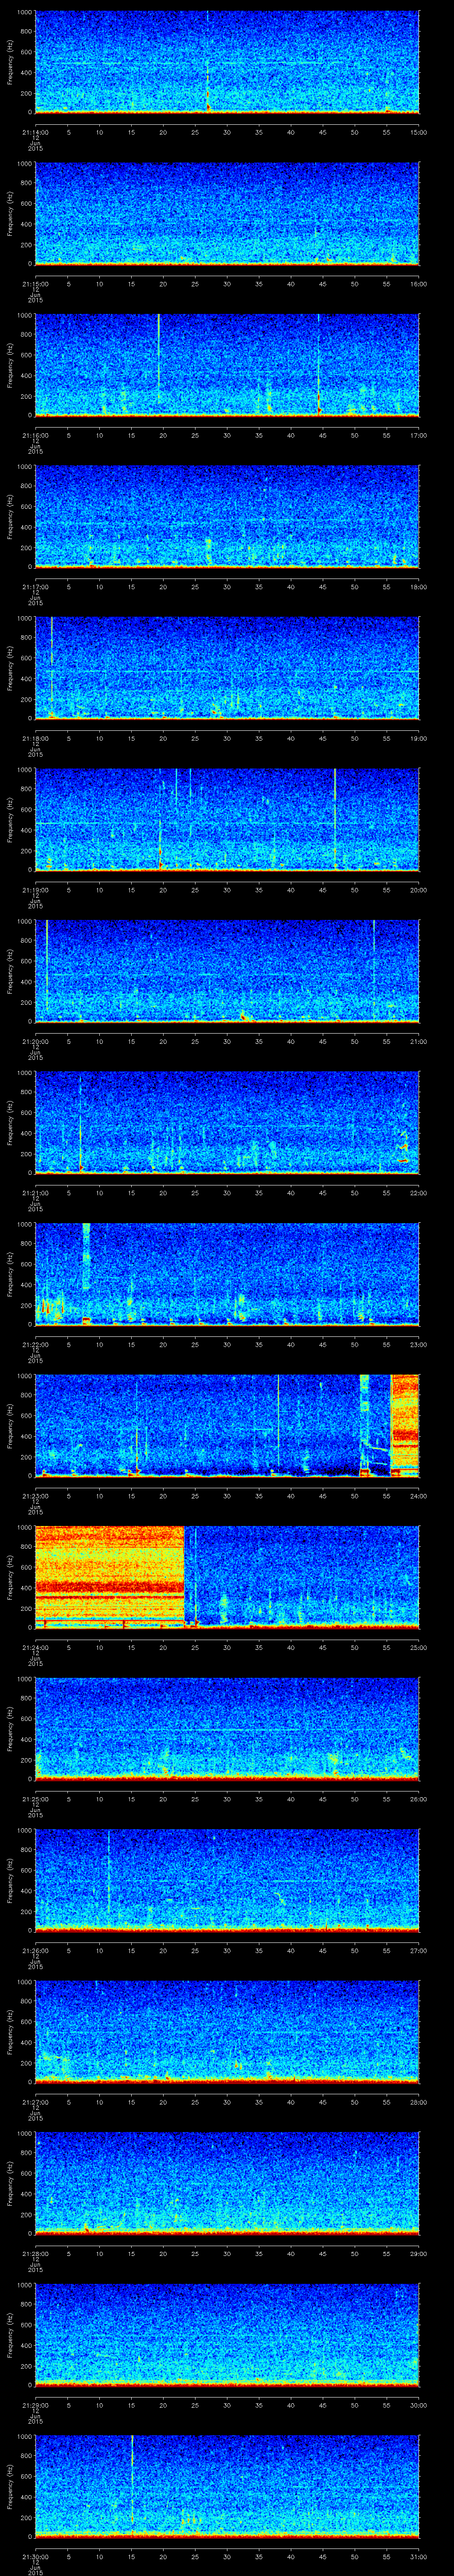Click the "22:00" end time label

419,1193
